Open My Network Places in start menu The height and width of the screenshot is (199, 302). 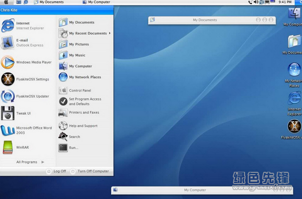pyautogui.click(x=80, y=77)
